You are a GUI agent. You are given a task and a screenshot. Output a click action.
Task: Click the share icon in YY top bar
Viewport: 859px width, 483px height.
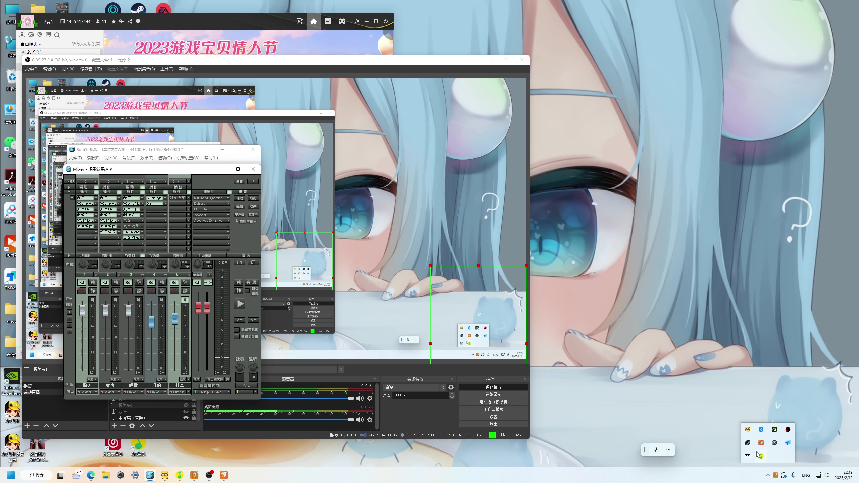[130, 21]
